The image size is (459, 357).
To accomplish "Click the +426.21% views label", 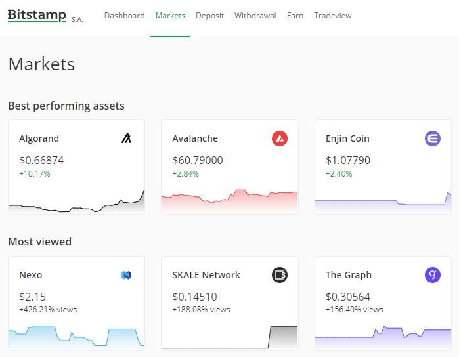I will pos(48,310).
